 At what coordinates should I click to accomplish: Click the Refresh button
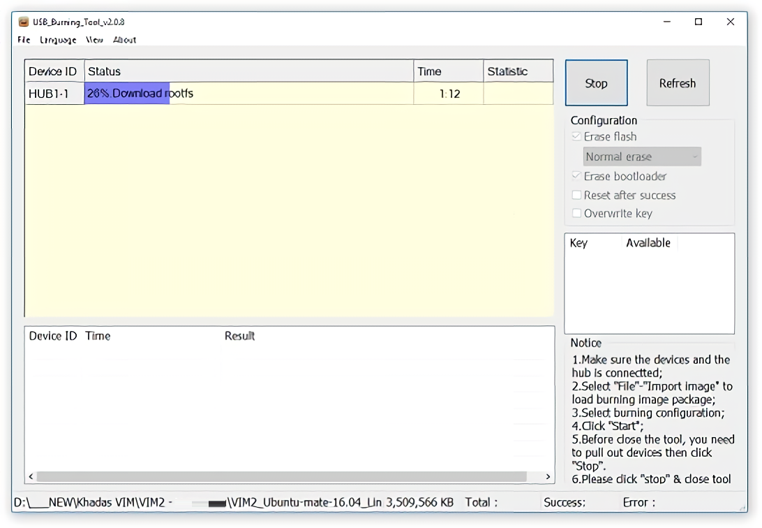[x=678, y=83]
